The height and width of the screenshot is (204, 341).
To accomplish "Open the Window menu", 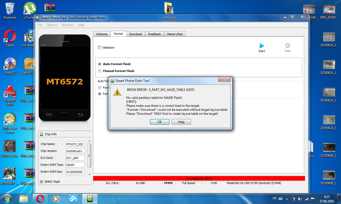I will click(x=68, y=25).
